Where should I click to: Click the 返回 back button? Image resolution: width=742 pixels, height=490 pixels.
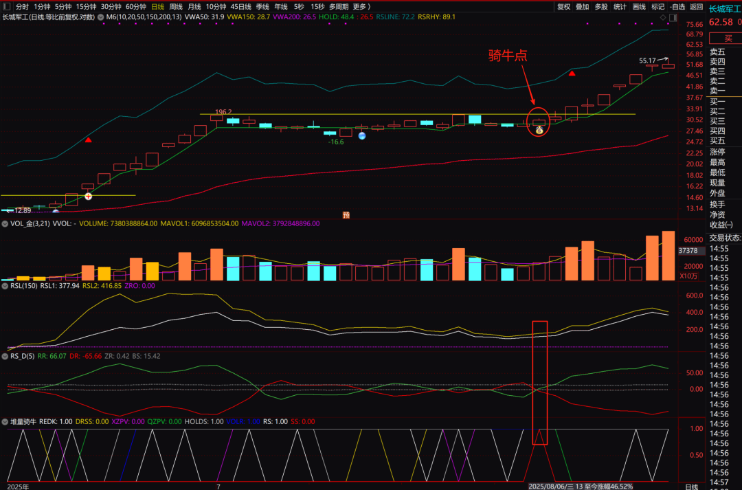[x=697, y=7]
